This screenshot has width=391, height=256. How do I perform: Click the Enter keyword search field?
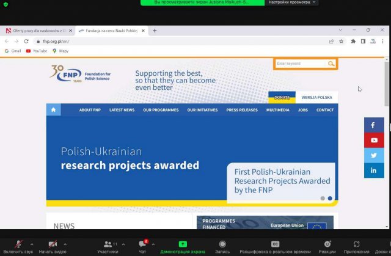[301, 64]
